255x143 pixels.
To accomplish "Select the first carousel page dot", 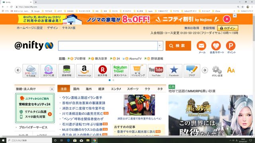I will pyautogui.click(x=110, y=80).
